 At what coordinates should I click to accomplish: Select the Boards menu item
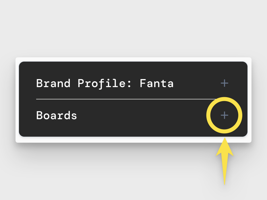tap(57, 115)
